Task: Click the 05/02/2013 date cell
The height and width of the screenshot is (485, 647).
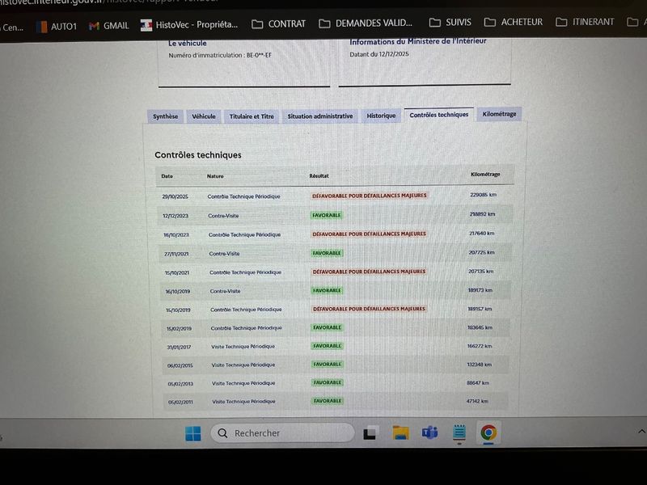Action: point(180,384)
